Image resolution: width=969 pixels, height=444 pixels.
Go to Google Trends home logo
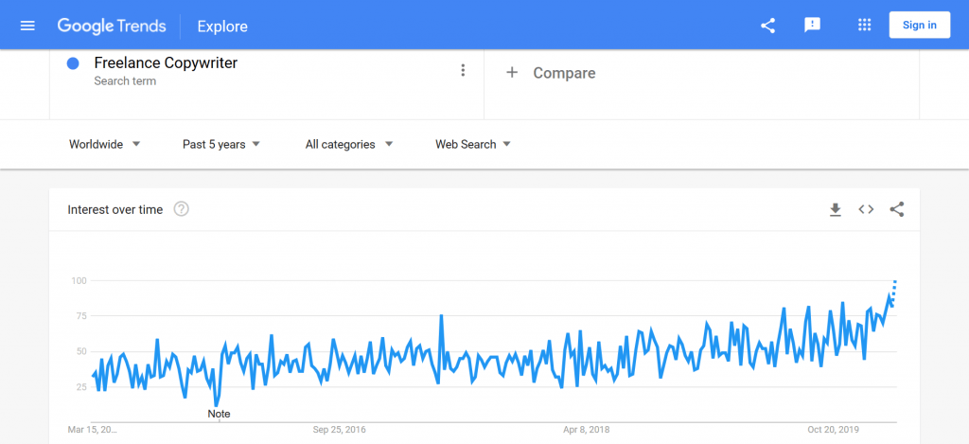tap(112, 26)
